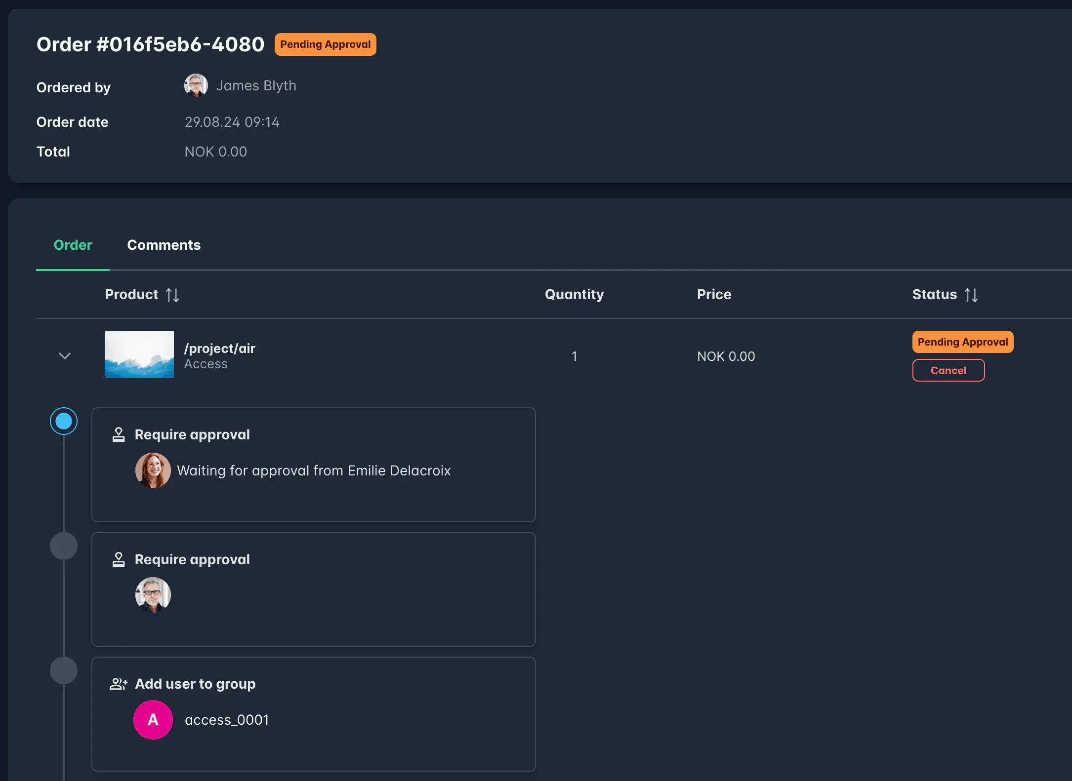The height and width of the screenshot is (781, 1072).
Task: Collapse the /project/air product row
Action: tap(64, 356)
